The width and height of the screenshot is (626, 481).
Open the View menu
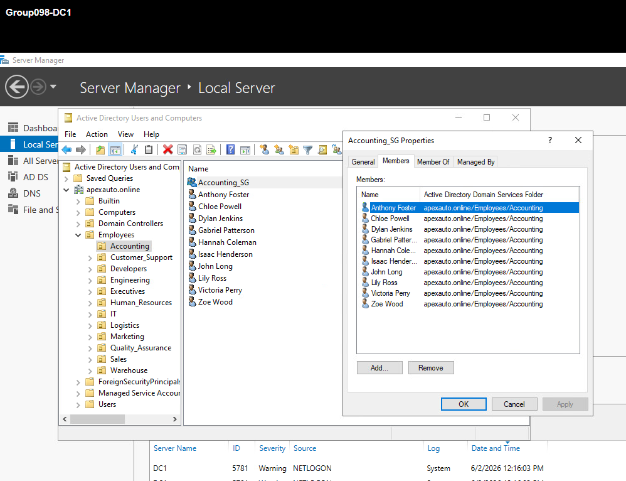125,134
